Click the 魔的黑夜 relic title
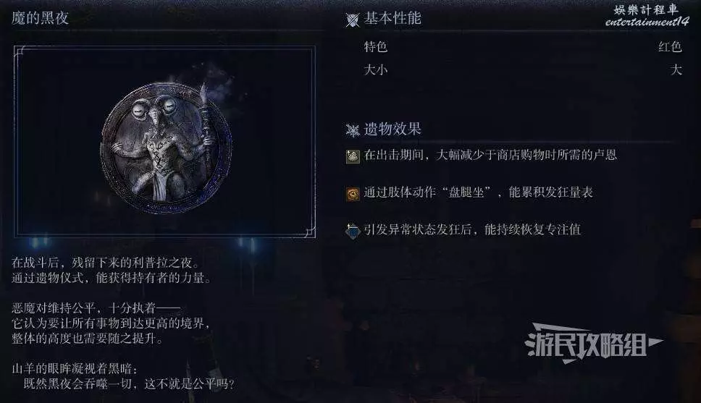The height and width of the screenshot is (403, 701). pos(40,18)
